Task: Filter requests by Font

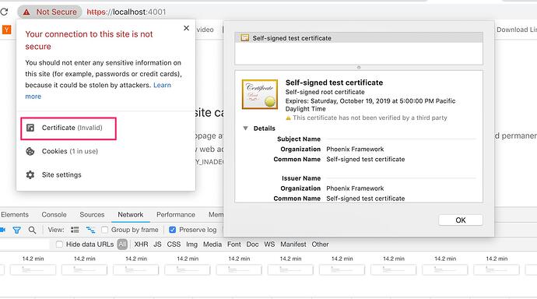Action: tap(234, 244)
